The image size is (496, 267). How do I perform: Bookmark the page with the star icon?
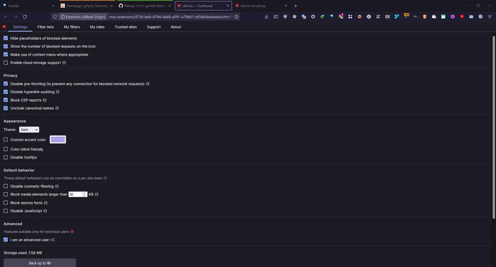[236, 17]
